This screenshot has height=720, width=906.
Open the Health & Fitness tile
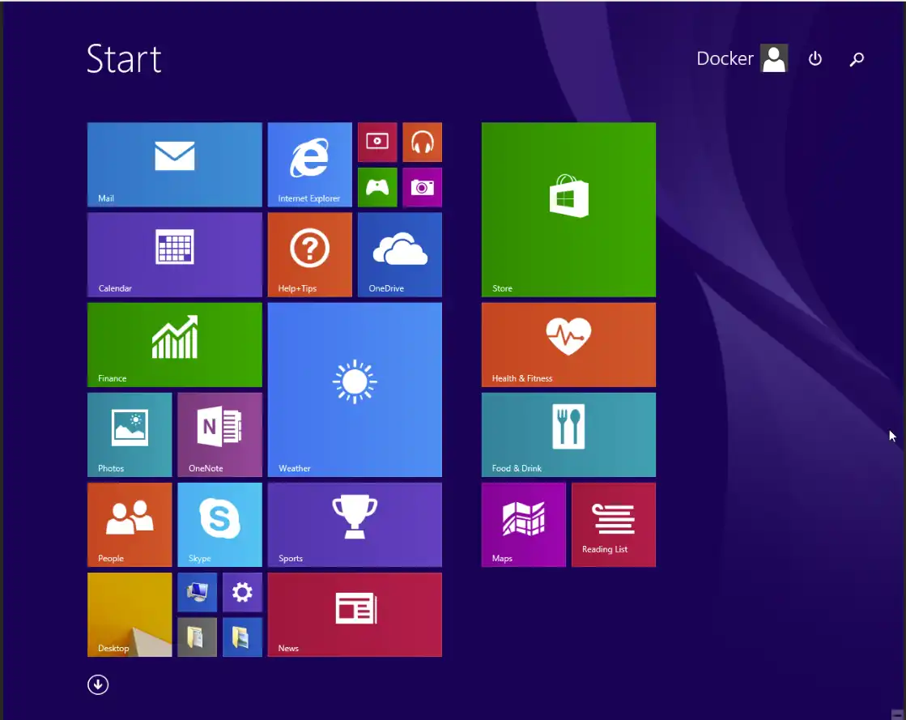tap(568, 344)
